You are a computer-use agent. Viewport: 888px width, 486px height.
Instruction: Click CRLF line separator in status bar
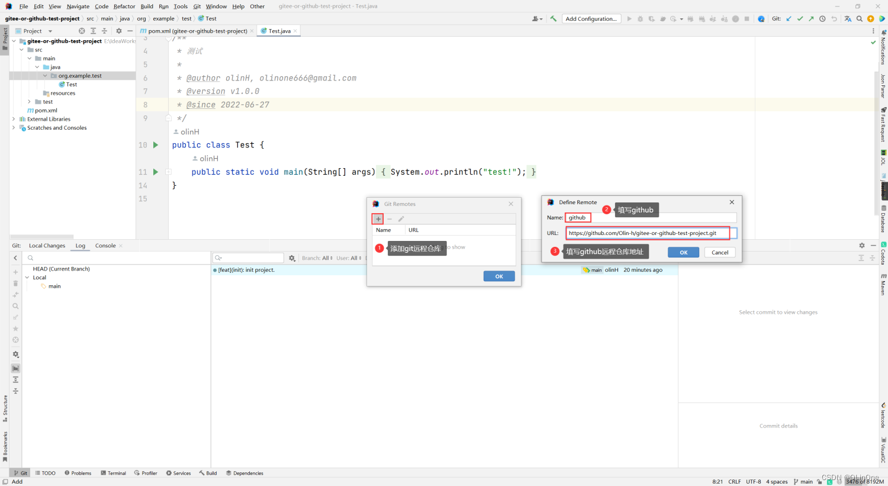[735, 482]
